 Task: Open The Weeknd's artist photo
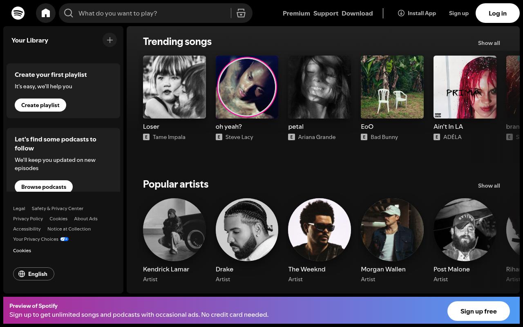point(320,230)
